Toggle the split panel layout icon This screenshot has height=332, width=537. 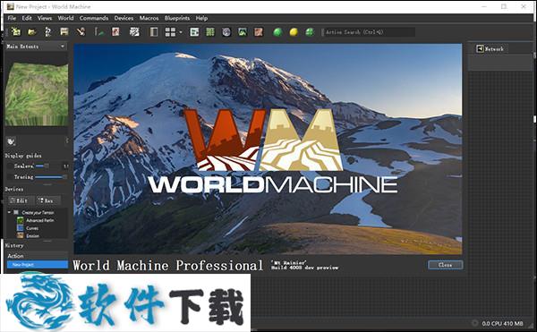tap(154, 32)
